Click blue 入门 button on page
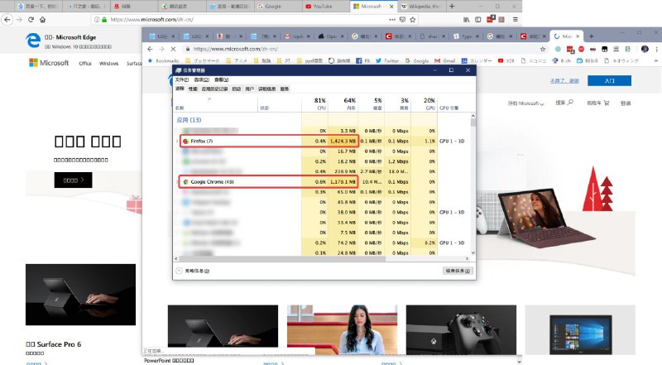 (x=609, y=80)
